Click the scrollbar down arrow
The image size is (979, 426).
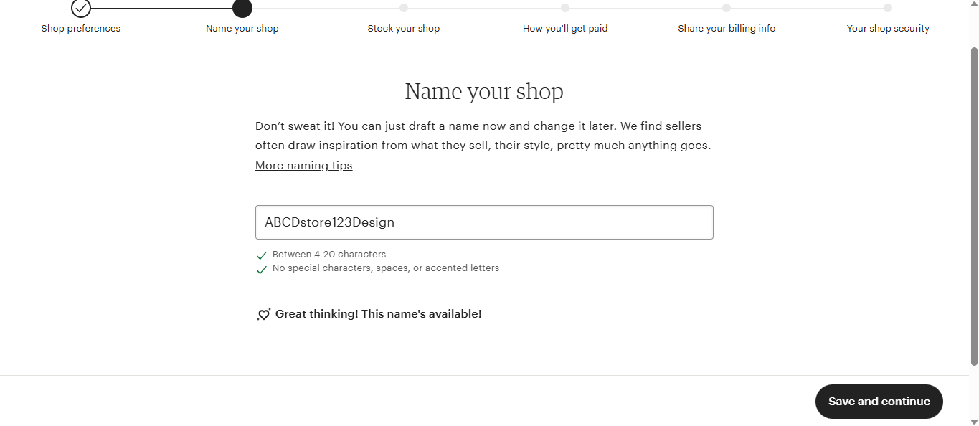click(x=973, y=421)
